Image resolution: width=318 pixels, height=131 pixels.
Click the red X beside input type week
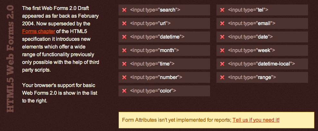click(222, 50)
